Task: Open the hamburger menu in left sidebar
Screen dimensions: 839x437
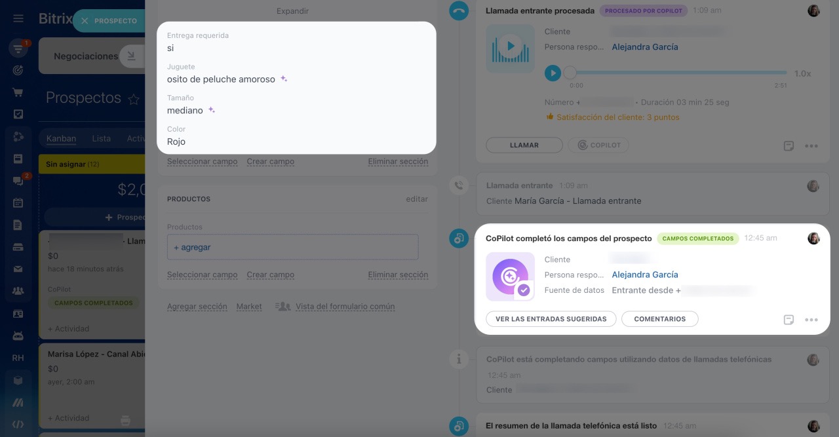Action: (18, 19)
